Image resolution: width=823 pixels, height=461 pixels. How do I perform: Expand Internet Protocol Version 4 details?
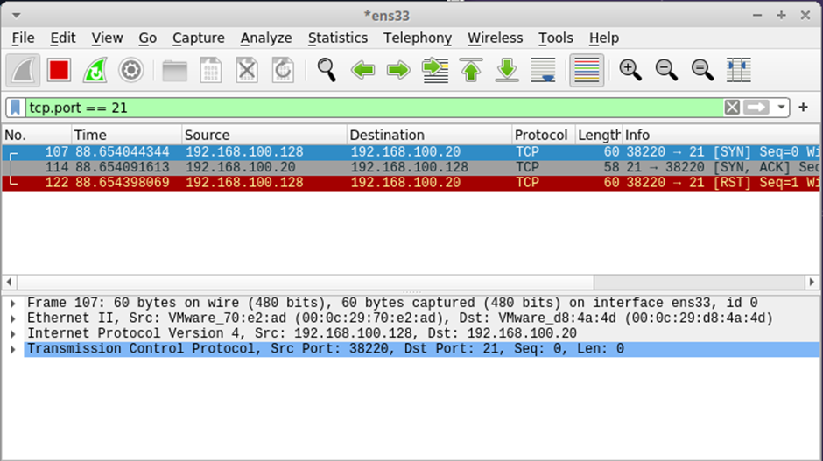click(13, 333)
